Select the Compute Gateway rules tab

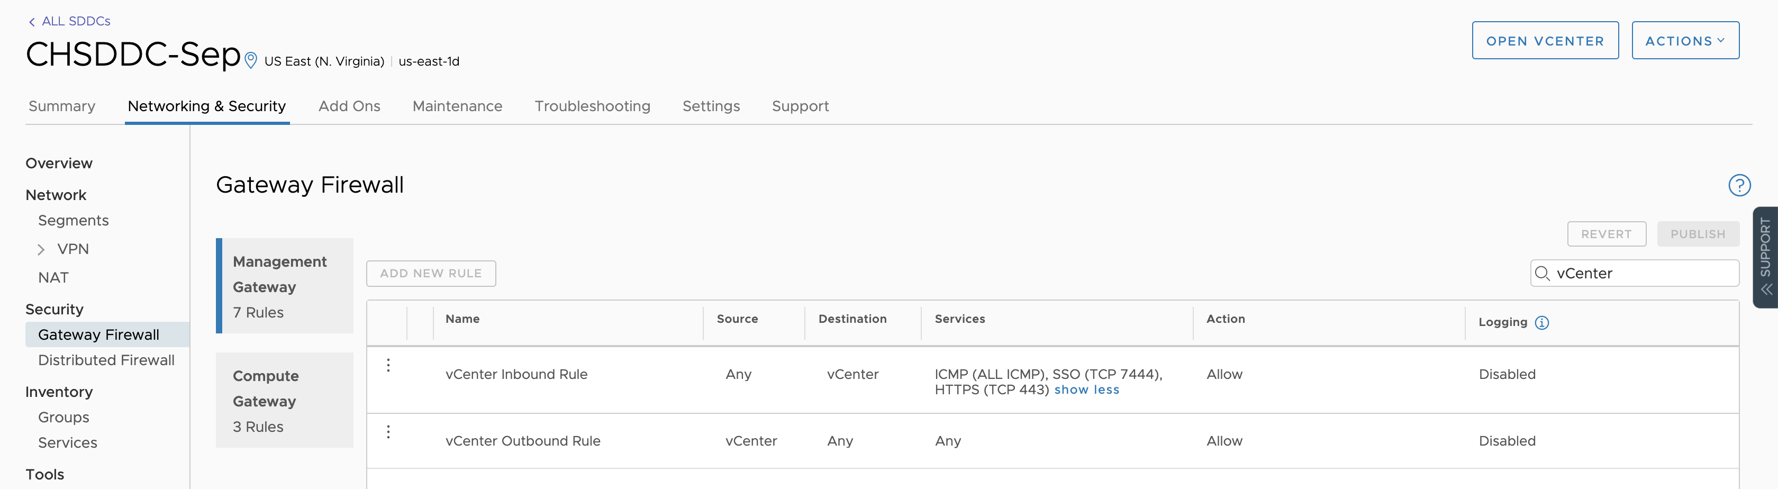[284, 401]
